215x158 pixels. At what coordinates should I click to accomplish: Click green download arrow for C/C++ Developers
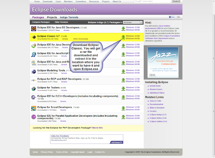point(123,97)
